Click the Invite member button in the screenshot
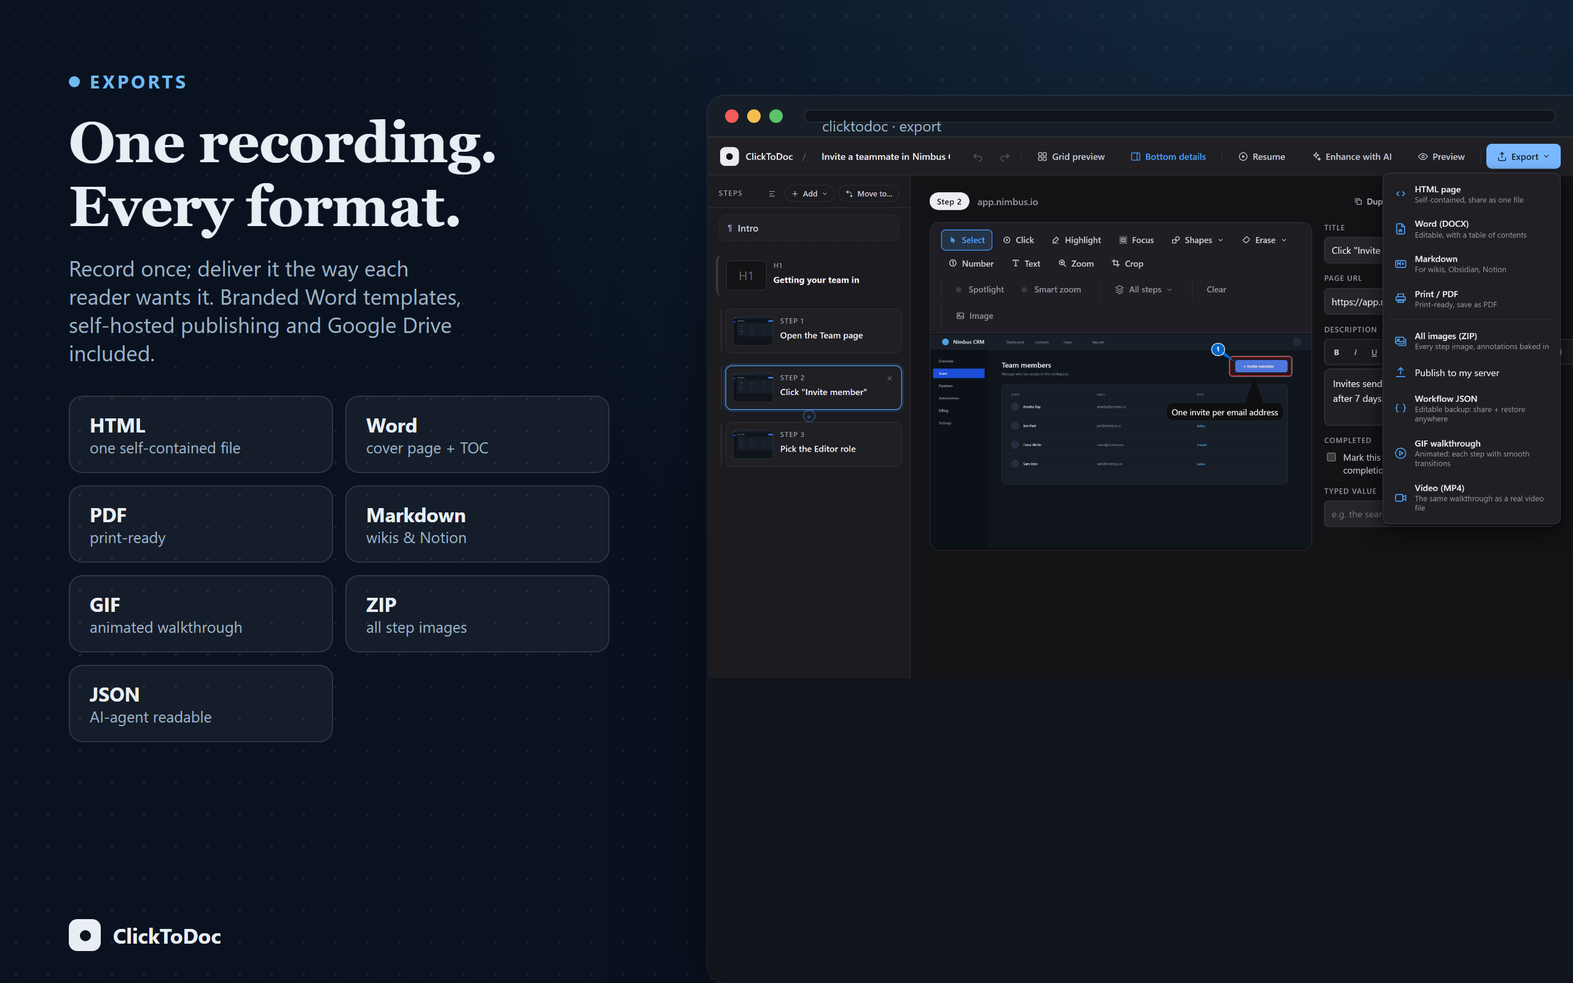This screenshot has width=1573, height=983. [1260, 366]
